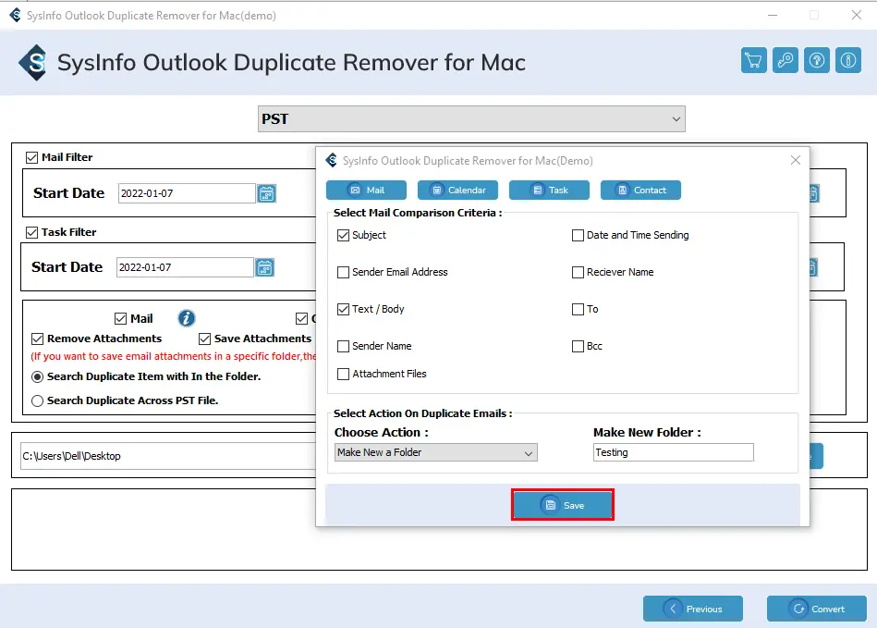The width and height of the screenshot is (877, 628).
Task: Switch to the Task tab in dialog
Action: coord(549,191)
